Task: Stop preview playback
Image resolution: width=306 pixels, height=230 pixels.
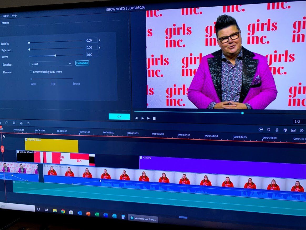Action: coord(154,119)
